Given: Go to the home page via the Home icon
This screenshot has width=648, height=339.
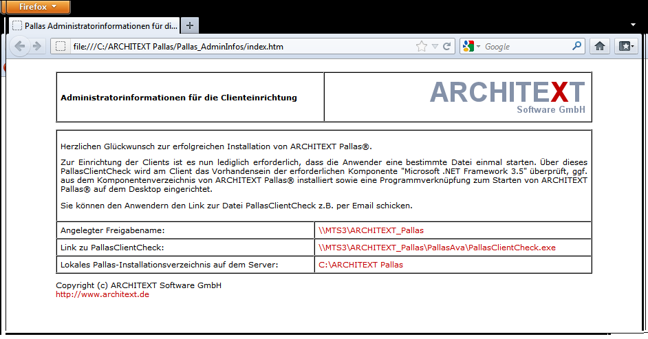Looking at the screenshot, I should 600,46.
